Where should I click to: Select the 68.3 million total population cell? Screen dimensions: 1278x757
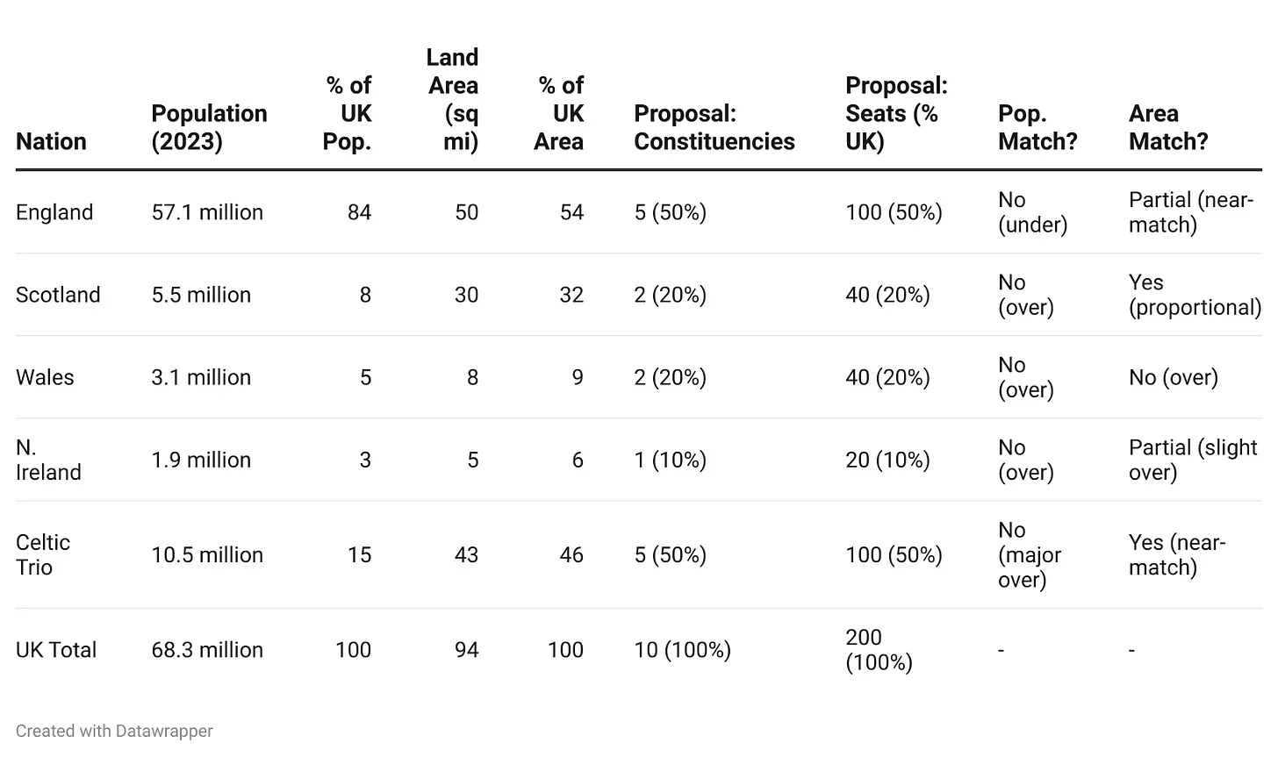[x=207, y=650]
